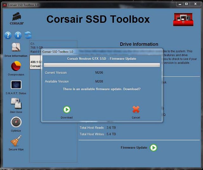
Task: Cancel the firmware update with the red X
Action: pyautogui.click(x=136, y=110)
